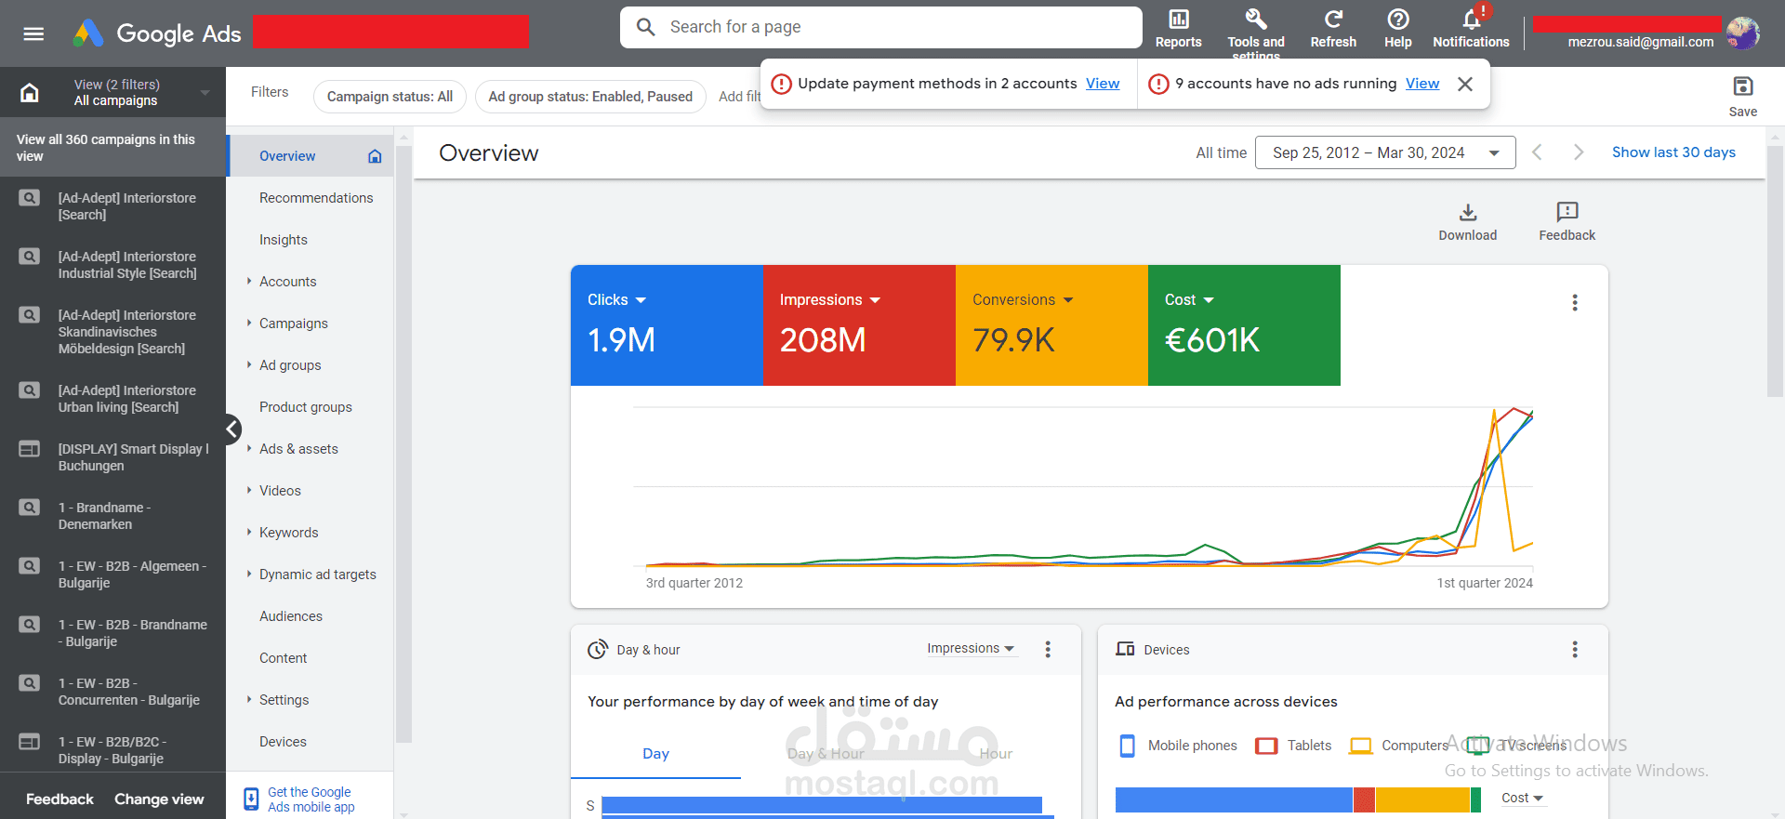The image size is (1785, 819).
Task: Click the Get Google Ads mobile app icon
Action: 251,799
